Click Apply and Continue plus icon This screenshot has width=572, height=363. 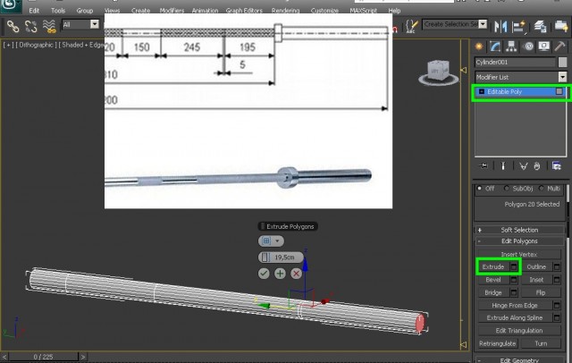280,274
